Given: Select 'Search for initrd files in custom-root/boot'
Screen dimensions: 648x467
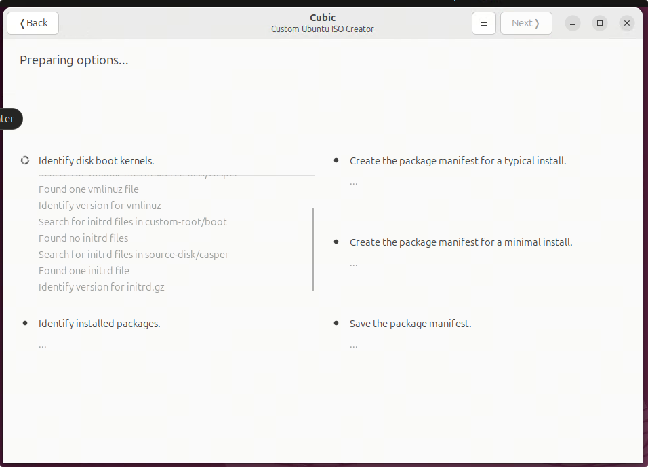Looking at the screenshot, I should tap(133, 222).
